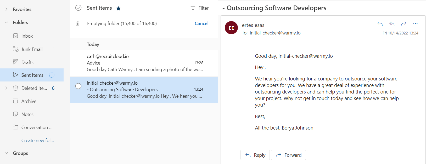The width and height of the screenshot is (426, 164).
Task: Toggle the Sent Items favorite star
Action: click(x=118, y=8)
